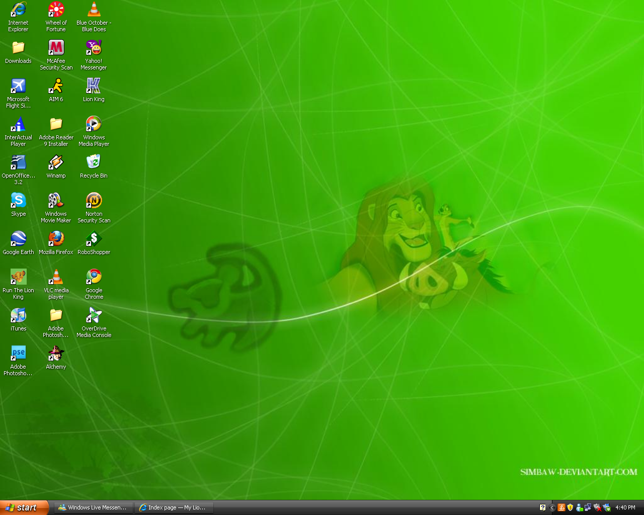Click the Recycle Bin icon
The height and width of the screenshot is (515, 644).
click(x=94, y=162)
